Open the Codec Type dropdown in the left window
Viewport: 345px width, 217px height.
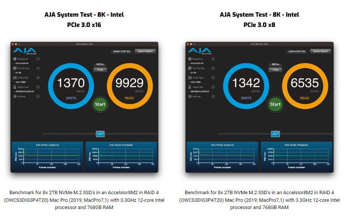38,78
